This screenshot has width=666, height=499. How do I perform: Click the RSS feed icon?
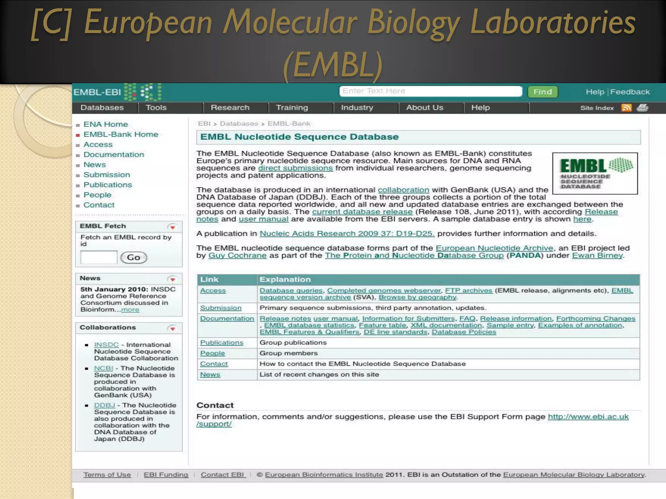[626, 108]
